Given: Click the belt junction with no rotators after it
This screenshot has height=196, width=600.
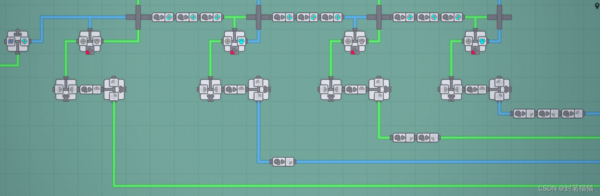Looking at the screenshot, I should pyautogui.click(x=500, y=17).
